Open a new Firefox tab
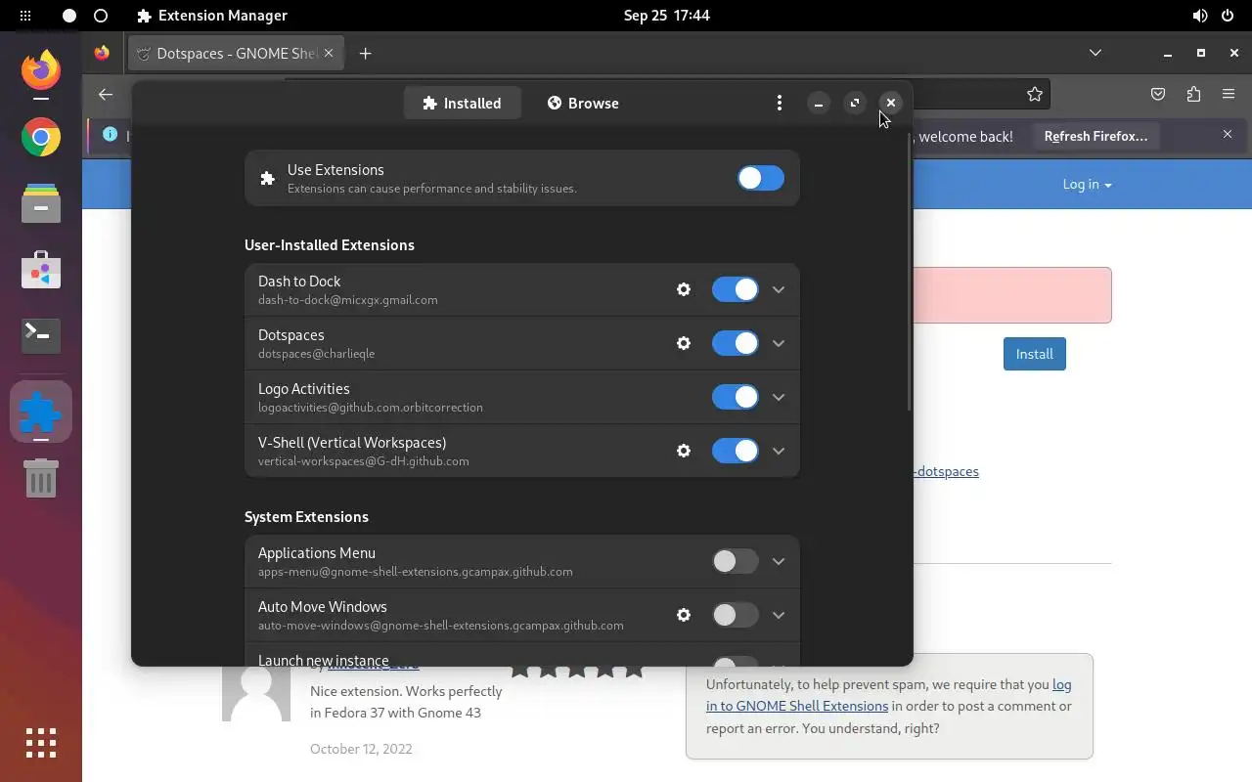 tap(366, 54)
